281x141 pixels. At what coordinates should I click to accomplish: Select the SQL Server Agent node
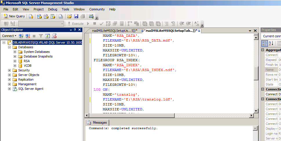click(x=31, y=89)
